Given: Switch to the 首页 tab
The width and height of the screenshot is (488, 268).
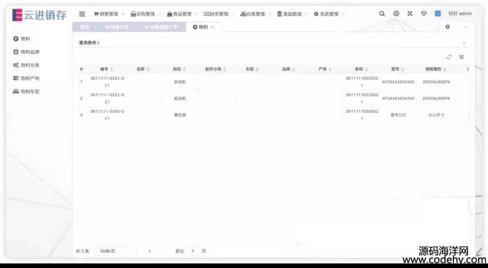Looking at the screenshot, I should tap(85, 27).
